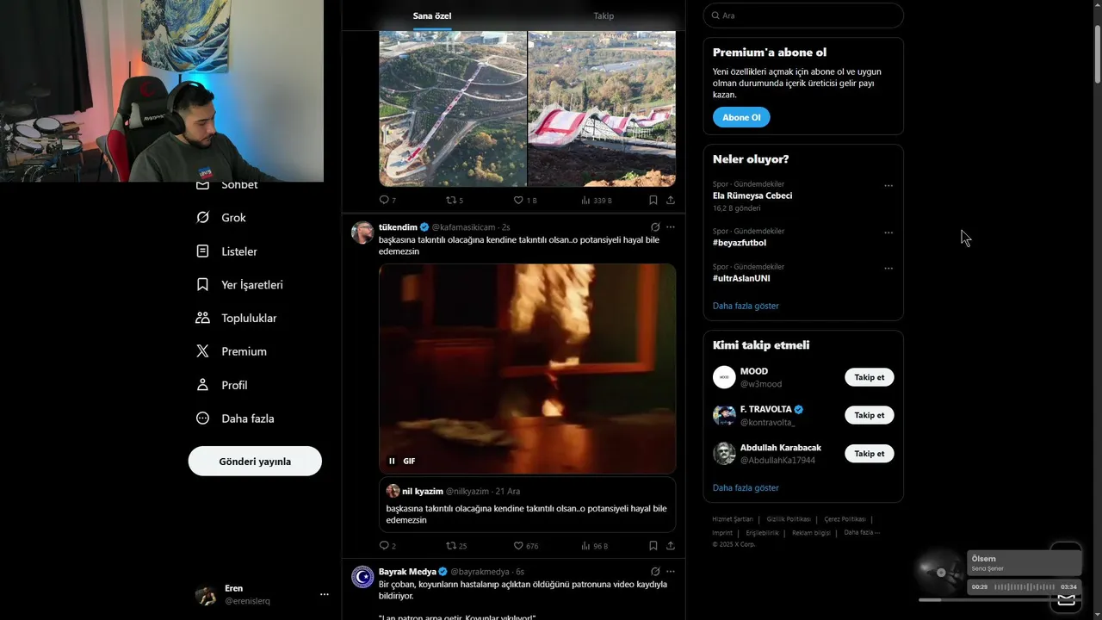Click the Ara search field
Image resolution: width=1102 pixels, height=620 pixels.
point(803,15)
